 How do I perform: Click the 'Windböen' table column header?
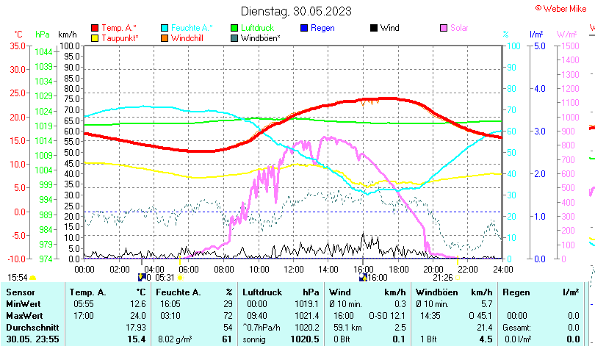[437, 292]
